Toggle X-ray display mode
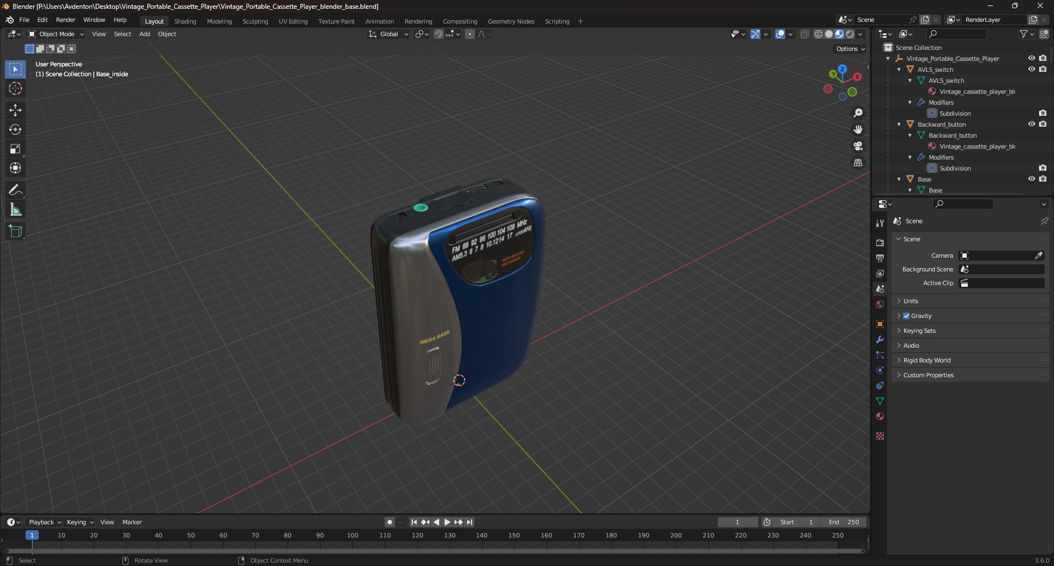This screenshot has height=566, width=1054. click(804, 34)
